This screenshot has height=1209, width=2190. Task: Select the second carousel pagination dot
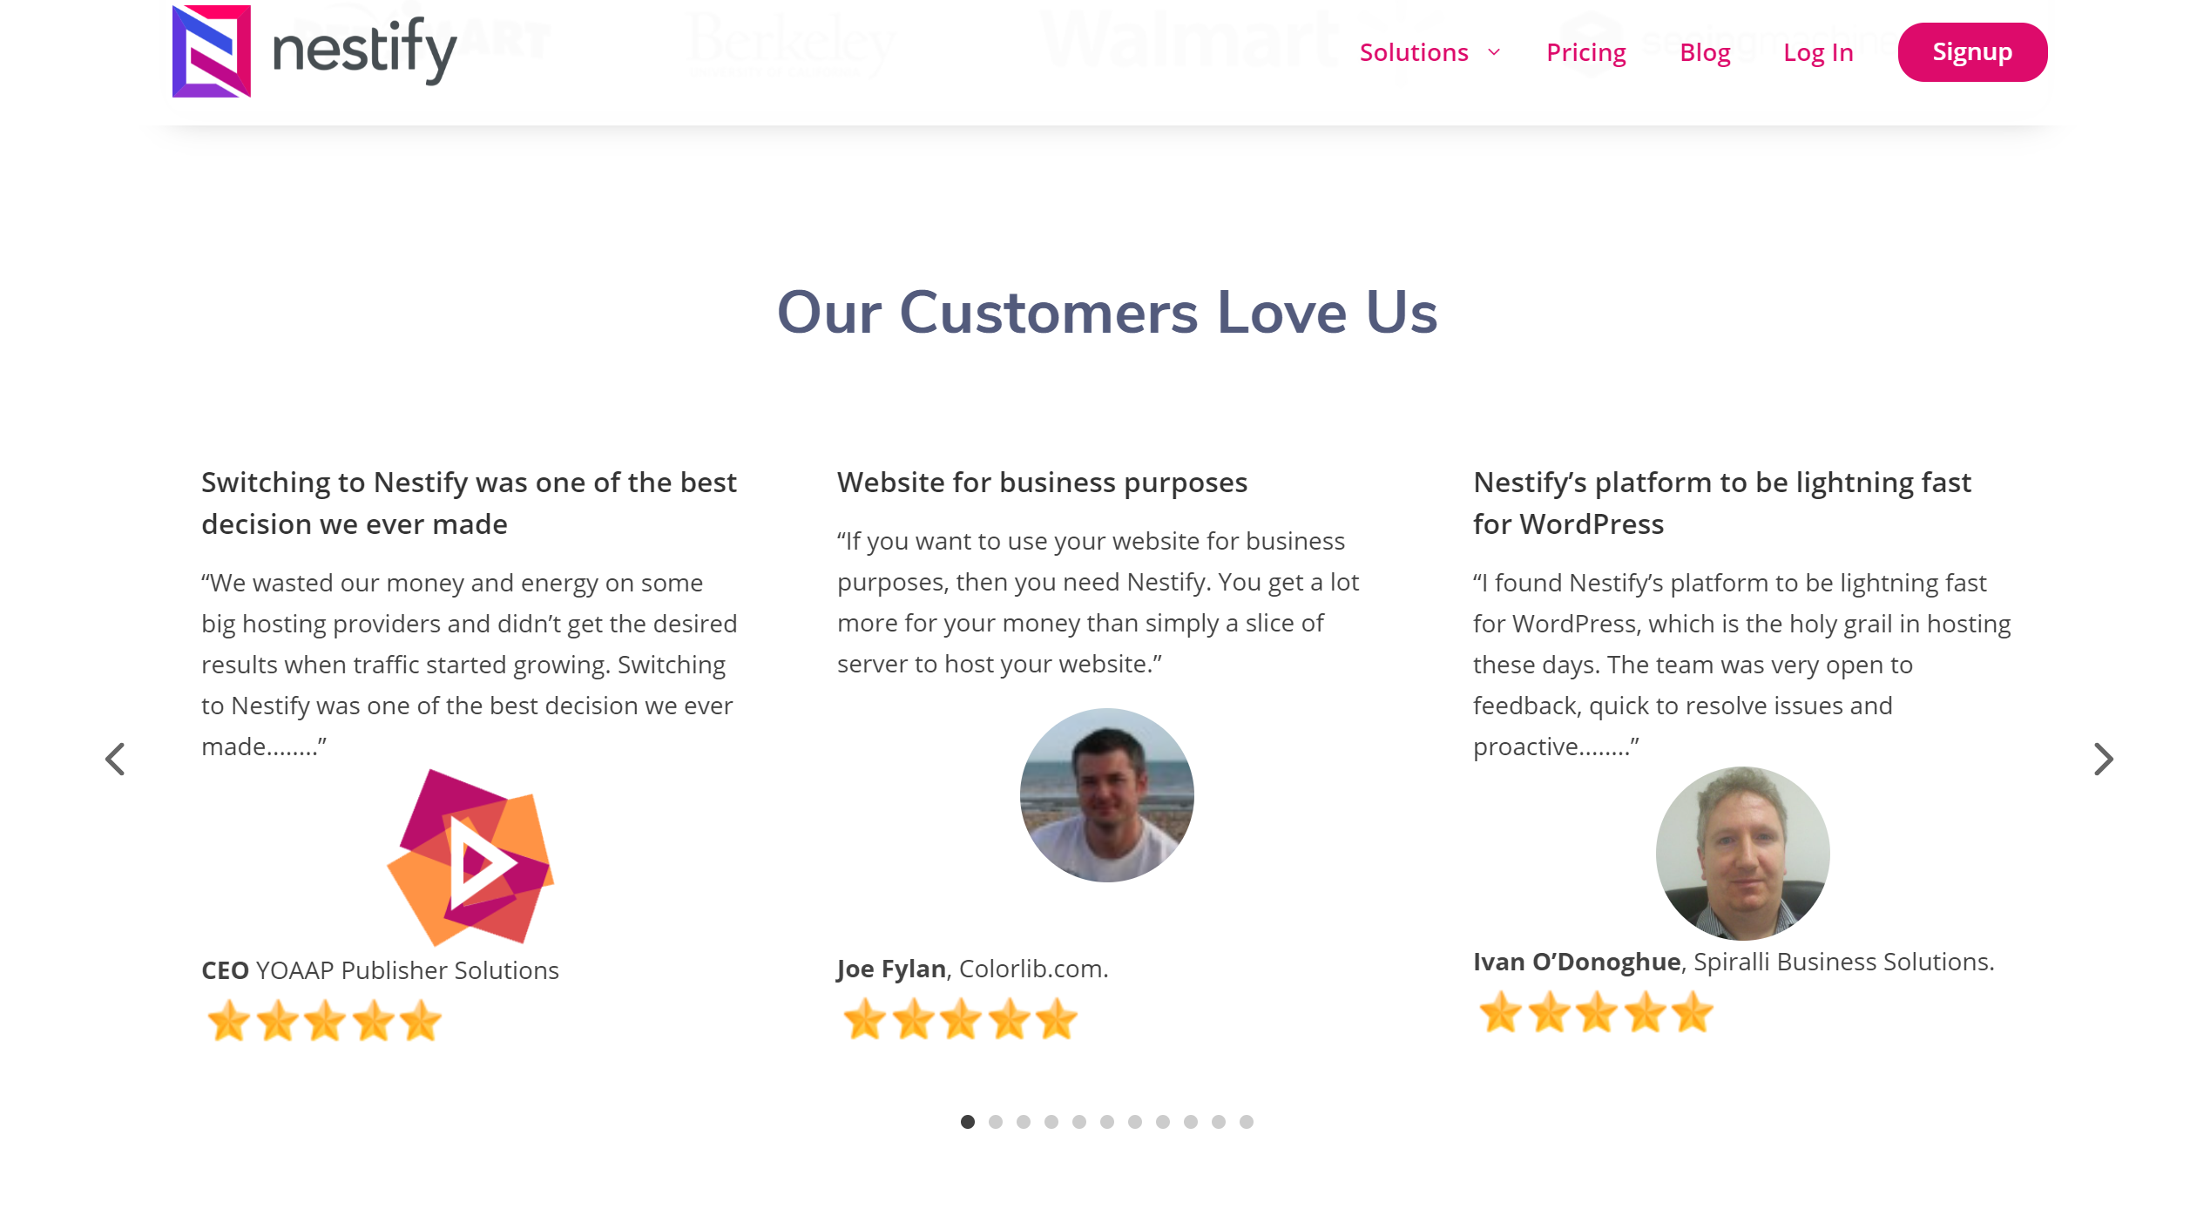click(996, 1122)
